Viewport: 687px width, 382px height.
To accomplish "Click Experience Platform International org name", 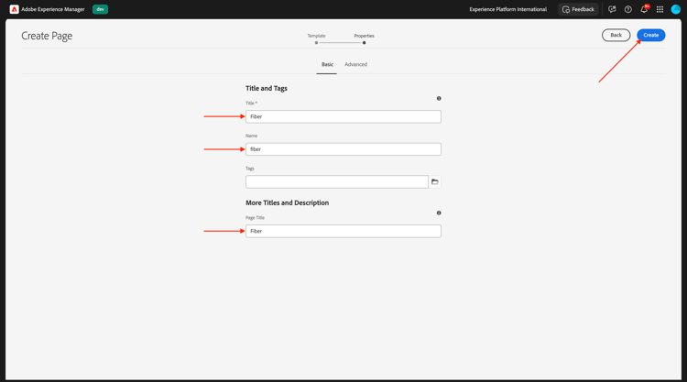I will 507,9.
